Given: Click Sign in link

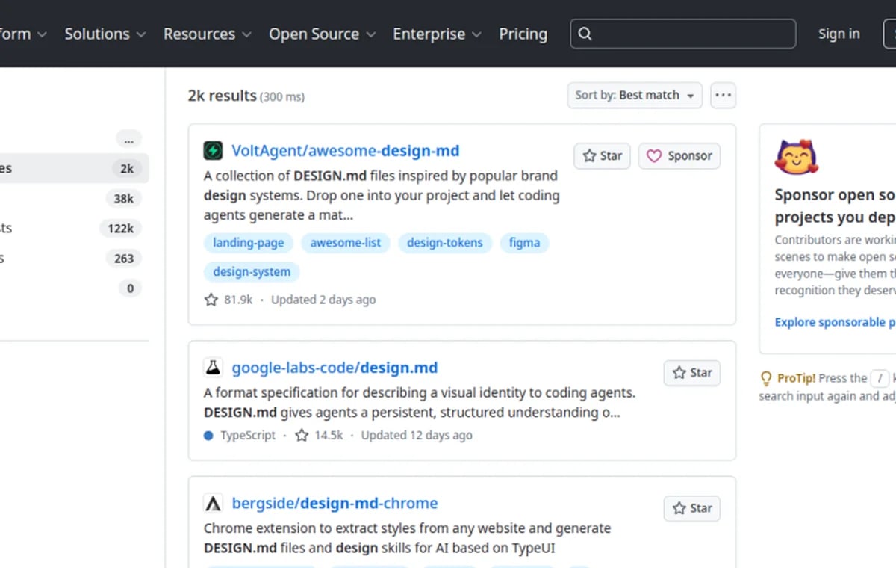Looking at the screenshot, I should [x=839, y=34].
